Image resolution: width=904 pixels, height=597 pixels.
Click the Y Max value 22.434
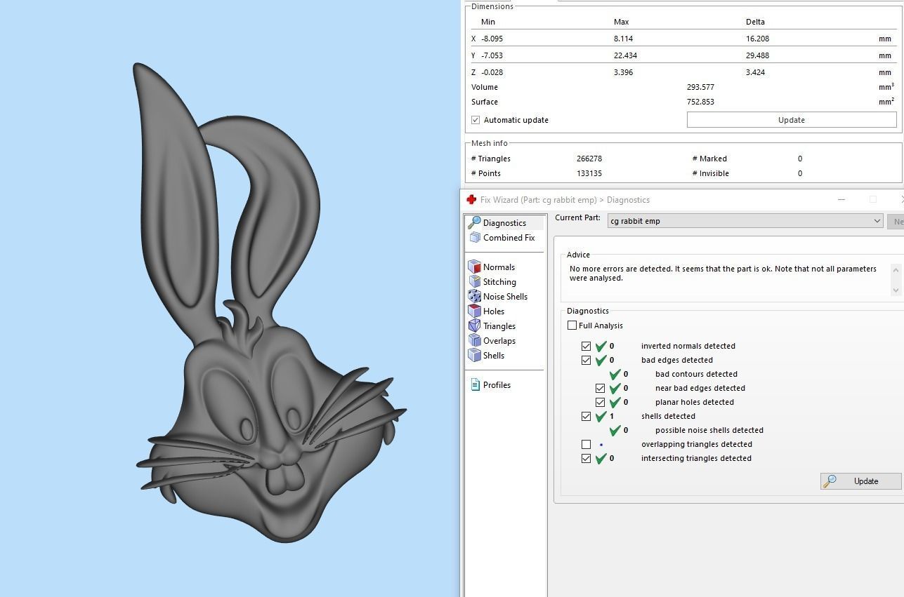pyautogui.click(x=625, y=55)
